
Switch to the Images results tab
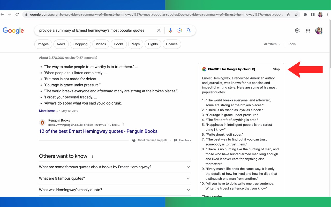pyautogui.click(x=43, y=44)
